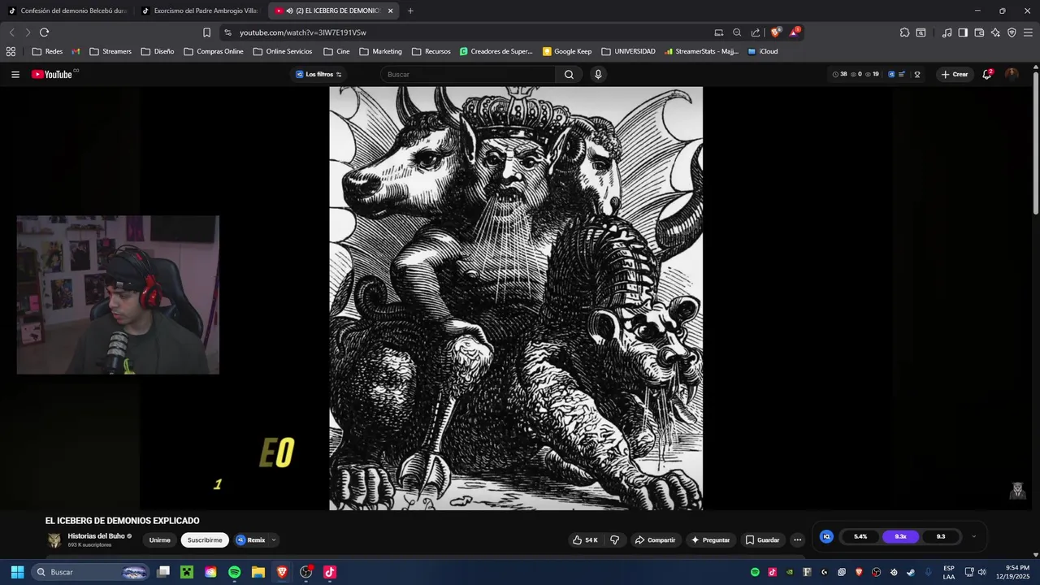Open the Recursos bookmarks folder

point(431,51)
